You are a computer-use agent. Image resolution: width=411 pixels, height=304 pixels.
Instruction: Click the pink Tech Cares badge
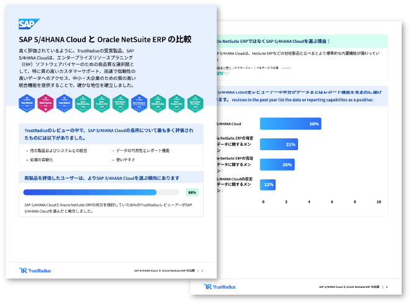pyautogui.click(x=45, y=104)
